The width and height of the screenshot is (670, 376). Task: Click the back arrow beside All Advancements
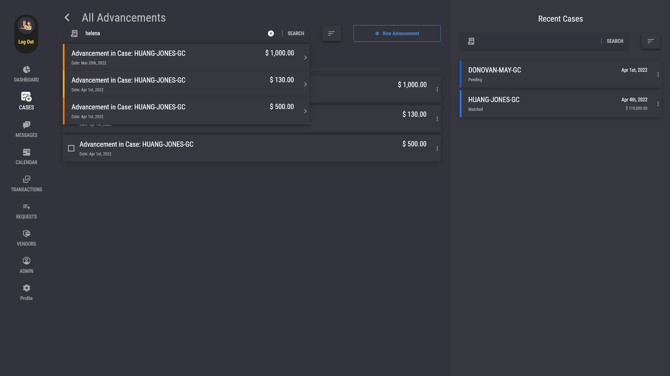67,17
